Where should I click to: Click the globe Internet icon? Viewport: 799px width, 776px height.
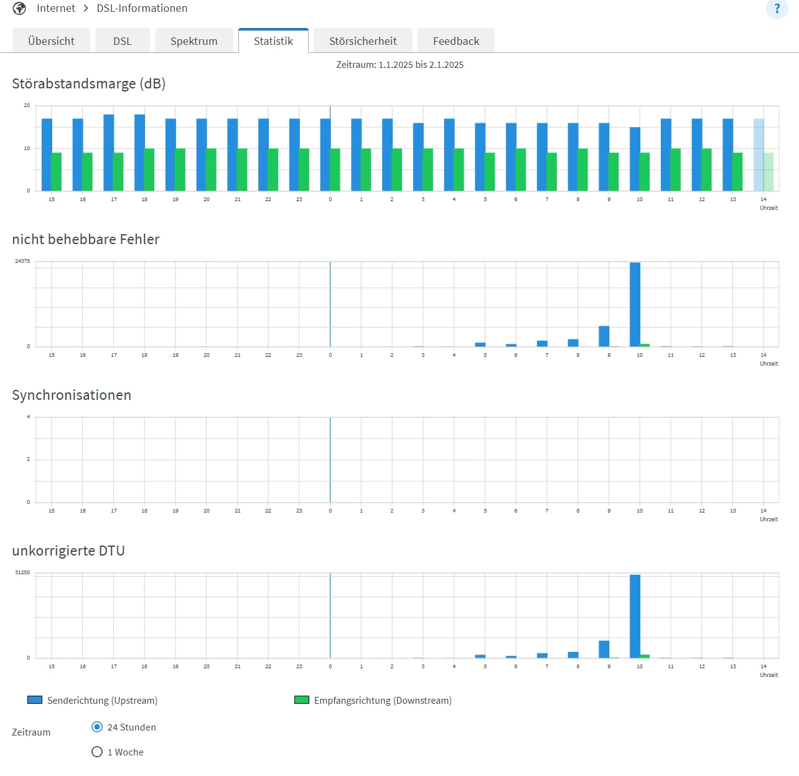click(x=19, y=8)
